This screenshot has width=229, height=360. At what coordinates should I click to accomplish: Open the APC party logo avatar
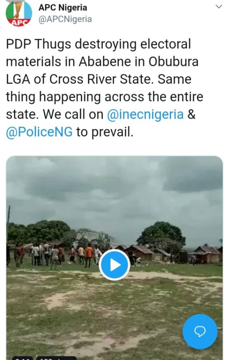coord(19,13)
